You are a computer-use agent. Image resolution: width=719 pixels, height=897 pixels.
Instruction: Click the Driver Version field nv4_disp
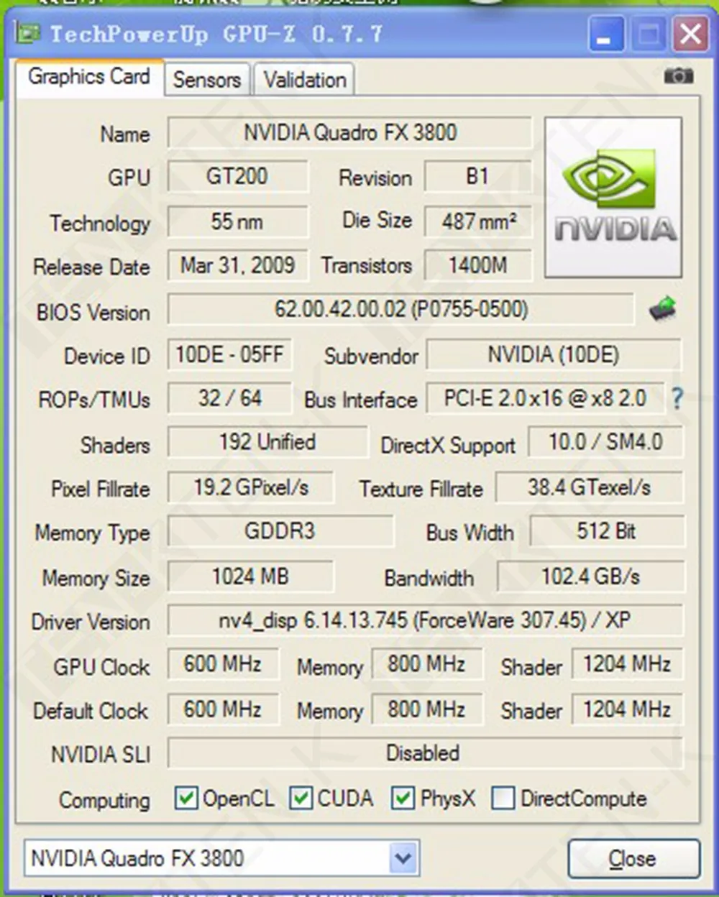tap(425, 620)
